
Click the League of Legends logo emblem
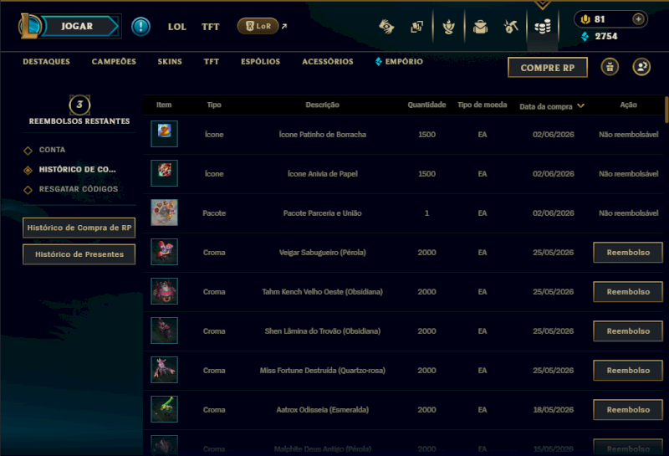click(29, 26)
